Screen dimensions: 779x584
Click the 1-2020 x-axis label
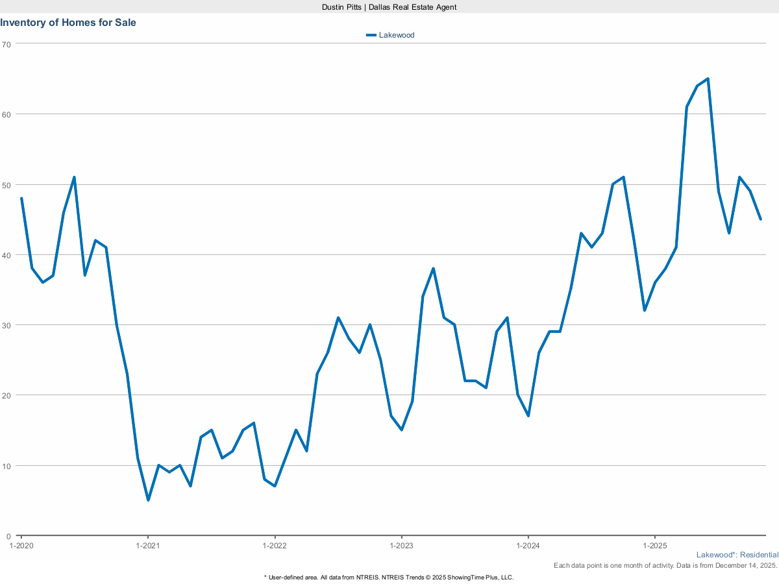coord(21,546)
